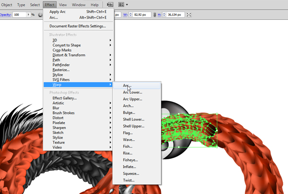Choose Shell Lower... warp

point(137,120)
